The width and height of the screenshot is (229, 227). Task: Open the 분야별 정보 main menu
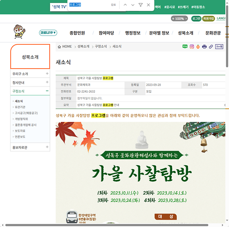click(x=159, y=33)
